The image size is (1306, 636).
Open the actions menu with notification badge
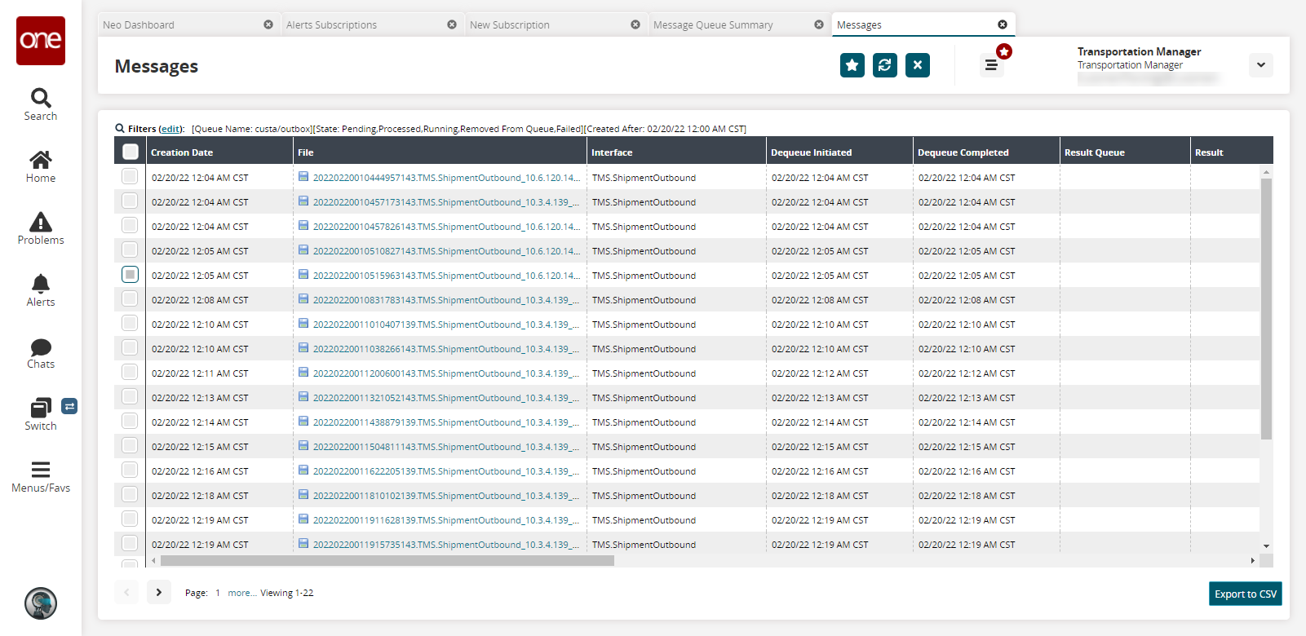[x=991, y=65]
